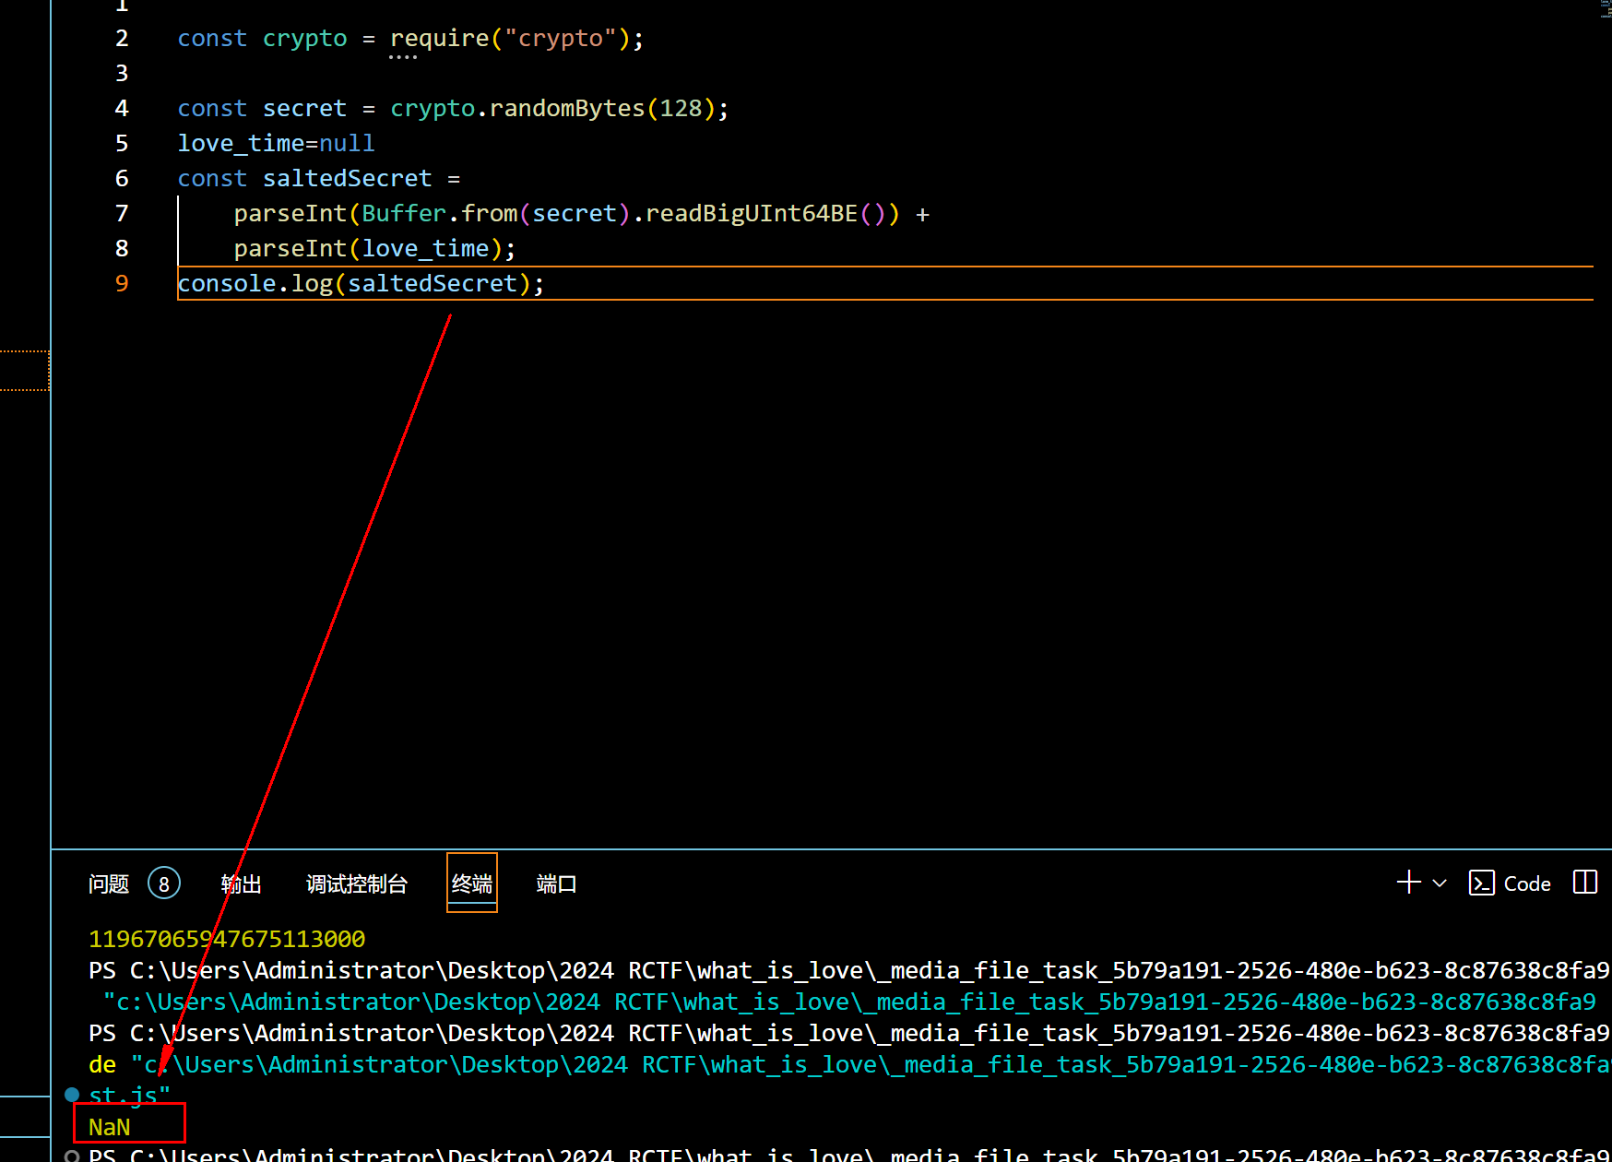The width and height of the screenshot is (1612, 1162).
Task: Select the Code terminal label
Action: (x=1527, y=883)
